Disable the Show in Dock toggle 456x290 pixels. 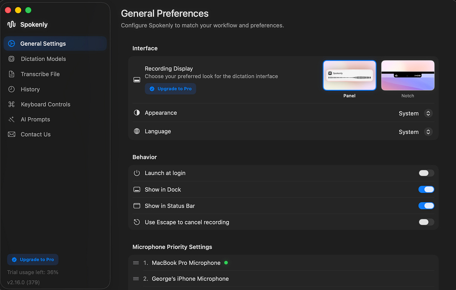[426, 189]
